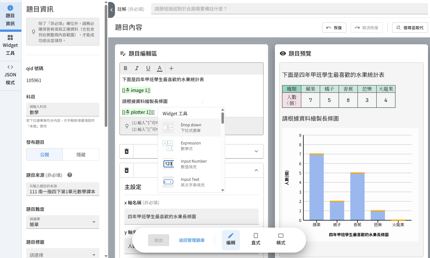Set publish status to 公開
430x258 pixels.
[45, 155]
